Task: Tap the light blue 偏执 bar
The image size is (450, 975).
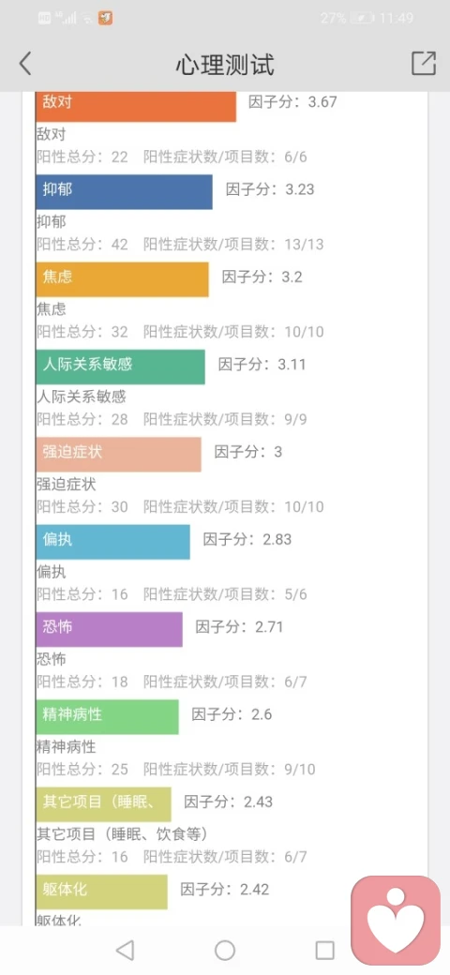Action: click(x=113, y=542)
